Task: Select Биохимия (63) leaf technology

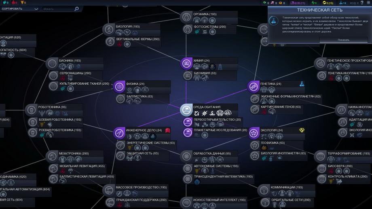Action: pyautogui.click(x=205, y=73)
